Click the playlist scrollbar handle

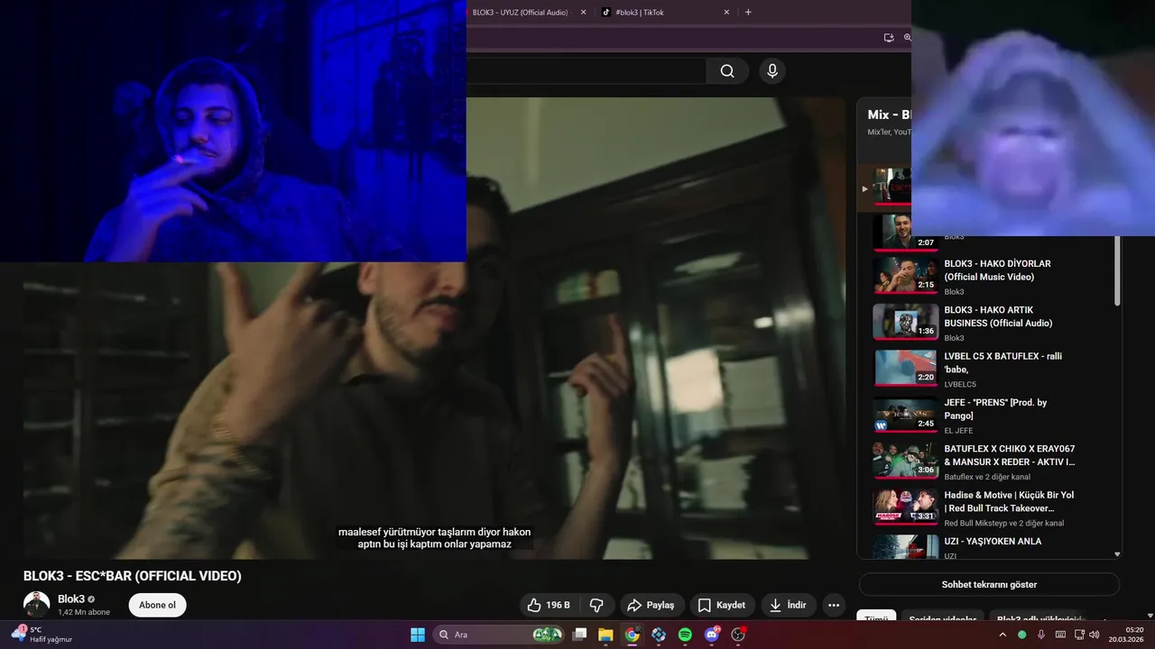[1117, 269]
